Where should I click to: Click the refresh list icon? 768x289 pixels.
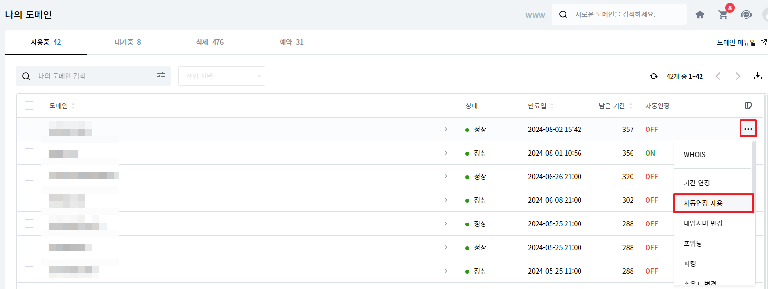click(x=654, y=76)
